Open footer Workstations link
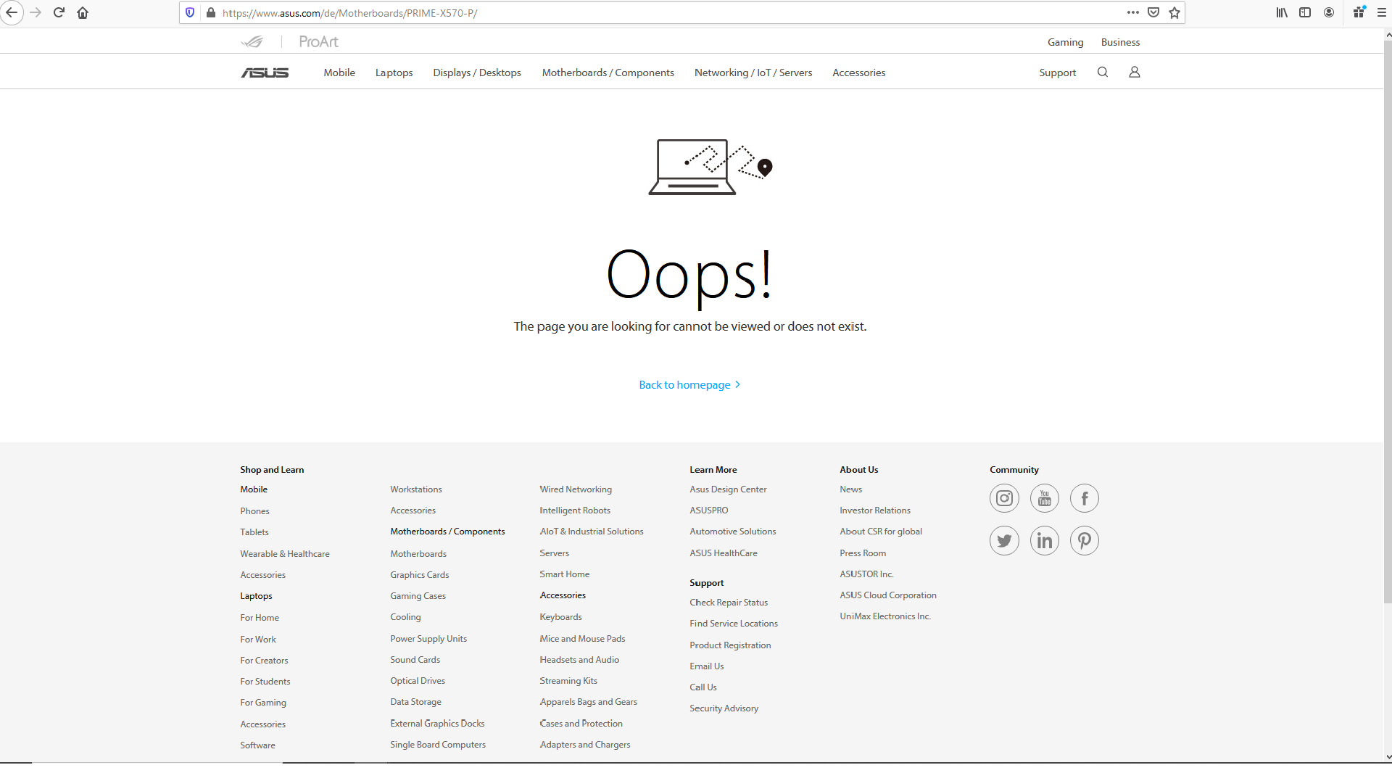 415,489
